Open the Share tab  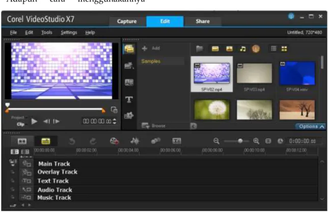tap(203, 21)
